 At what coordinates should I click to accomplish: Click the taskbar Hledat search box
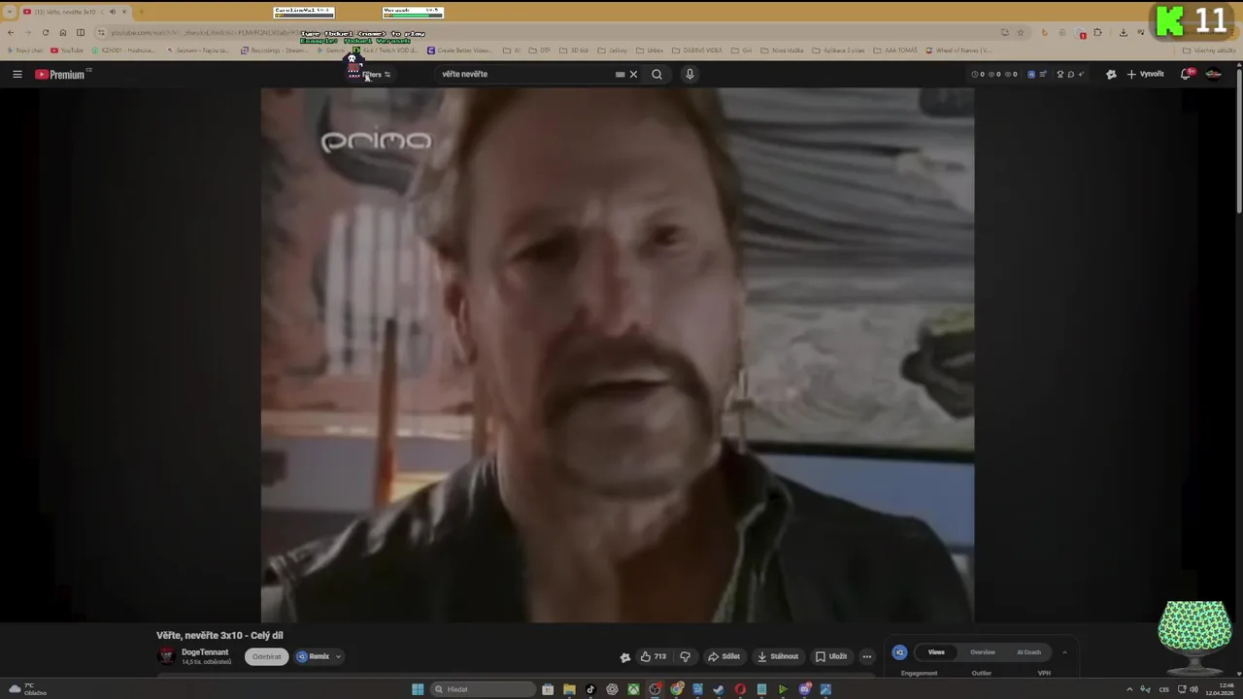pos(483,689)
